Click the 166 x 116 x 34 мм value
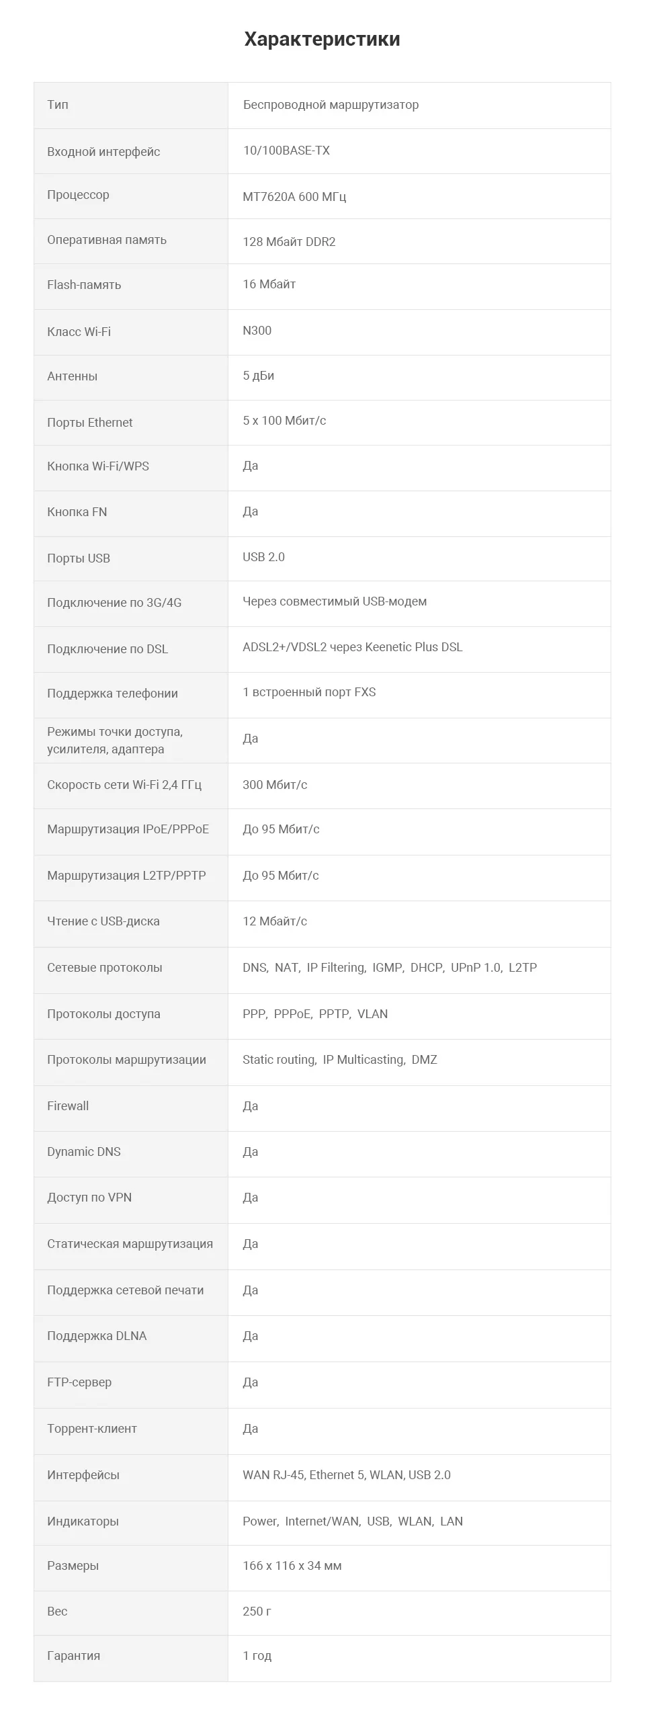 tap(292, 1566)
